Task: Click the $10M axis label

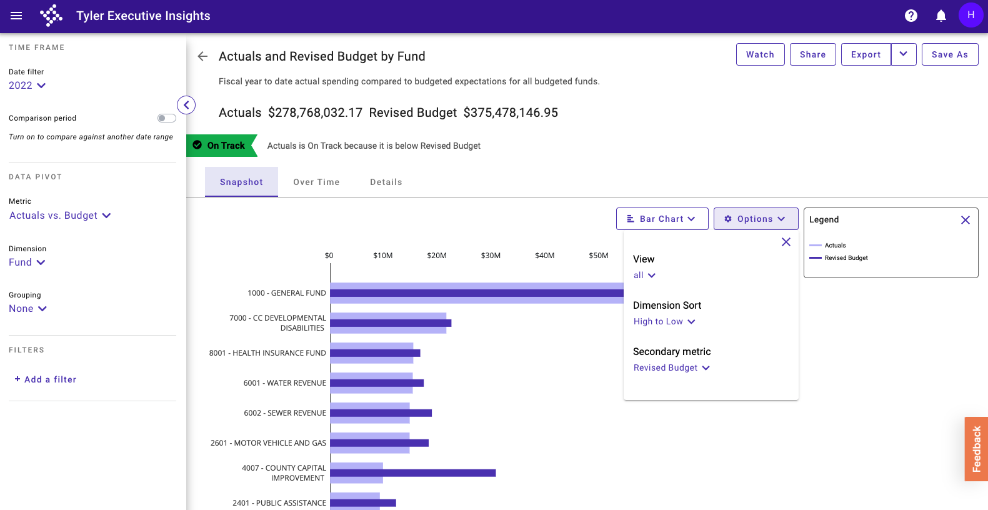Action: click(383, 256)
